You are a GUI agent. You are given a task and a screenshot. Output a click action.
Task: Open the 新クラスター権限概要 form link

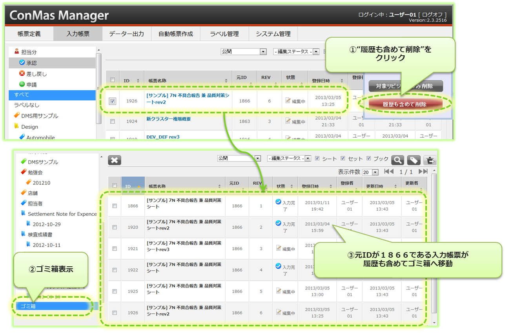(x=168, y=119)
